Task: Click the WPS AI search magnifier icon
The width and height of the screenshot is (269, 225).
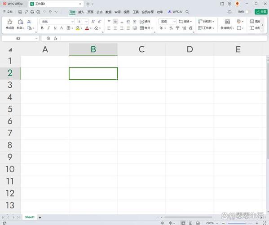Action: click(x=187, y=12)
